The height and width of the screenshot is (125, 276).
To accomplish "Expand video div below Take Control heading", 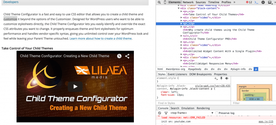I will (181, 18).
